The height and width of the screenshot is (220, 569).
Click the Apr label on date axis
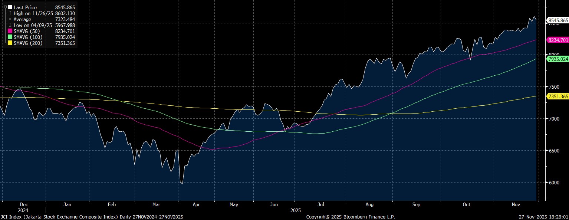[196, 204]
